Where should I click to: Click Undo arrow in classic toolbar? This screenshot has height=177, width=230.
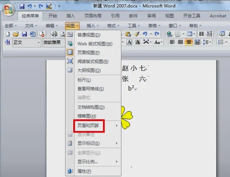click(x=145, y=34)
